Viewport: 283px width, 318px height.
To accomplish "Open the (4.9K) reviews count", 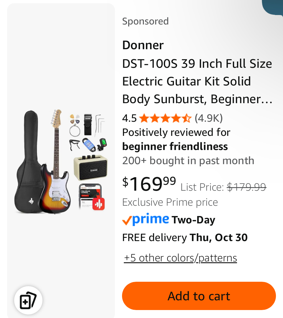I will point(209,118).
